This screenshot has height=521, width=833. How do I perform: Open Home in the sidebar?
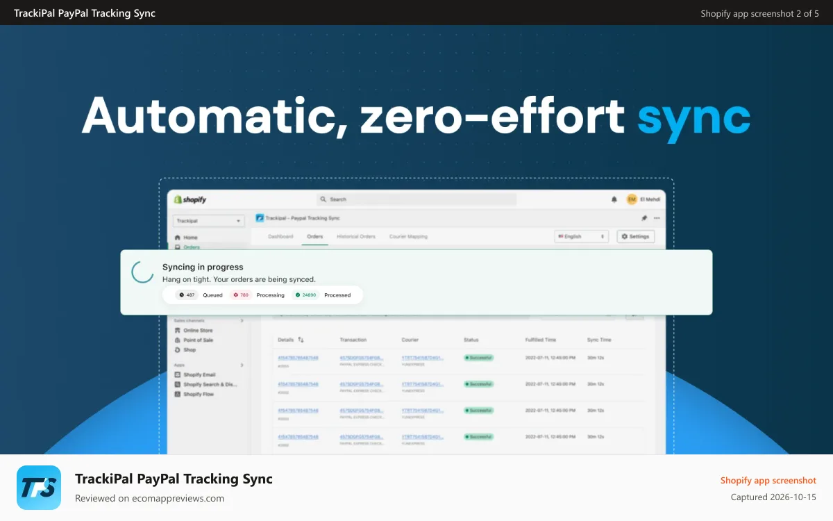tap(190, 238)
